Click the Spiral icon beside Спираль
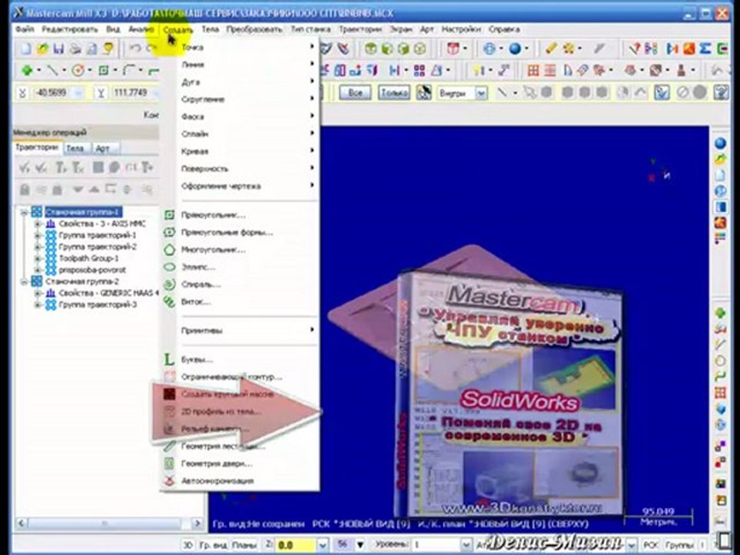The width and height of the screenshot is (740, 555). point(169,284)
